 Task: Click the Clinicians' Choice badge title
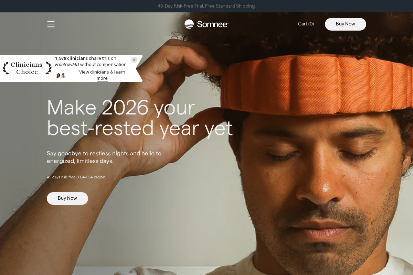(x=27, y=68)
